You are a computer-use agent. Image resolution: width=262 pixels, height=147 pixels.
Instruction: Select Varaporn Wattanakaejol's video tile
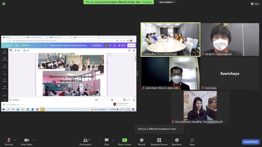[230, 39]
